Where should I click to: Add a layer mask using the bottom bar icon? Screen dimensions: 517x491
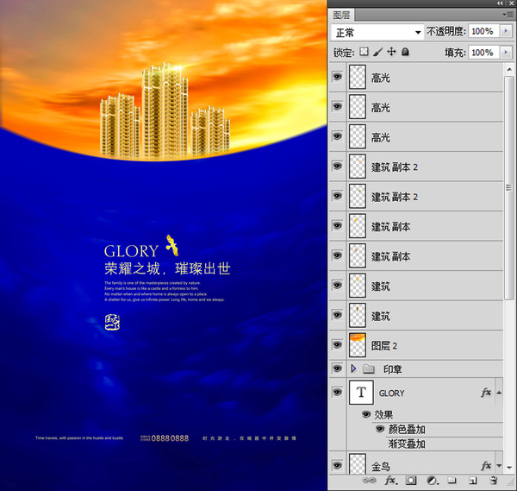[411, 481]
